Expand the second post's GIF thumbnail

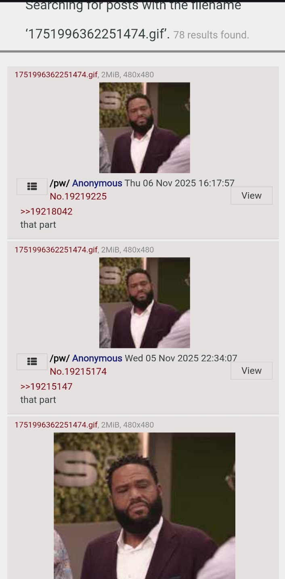click(x=145, y=303)
